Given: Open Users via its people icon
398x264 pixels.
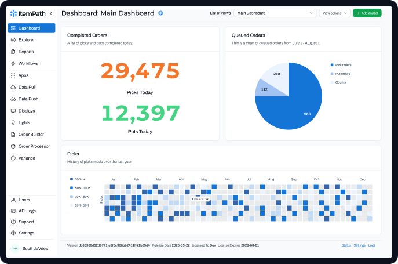Looking at the screenshot, I should click(13, 200).
